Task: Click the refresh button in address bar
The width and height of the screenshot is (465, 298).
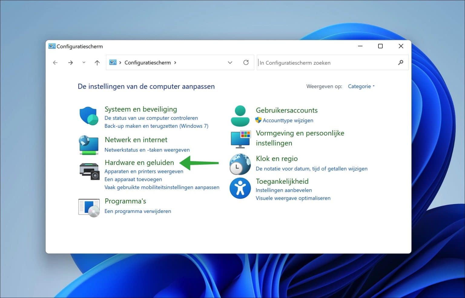Action: click(246, 63)
